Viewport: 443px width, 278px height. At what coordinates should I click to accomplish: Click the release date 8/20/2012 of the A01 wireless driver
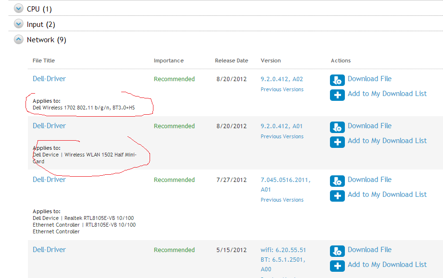point(231,126)
